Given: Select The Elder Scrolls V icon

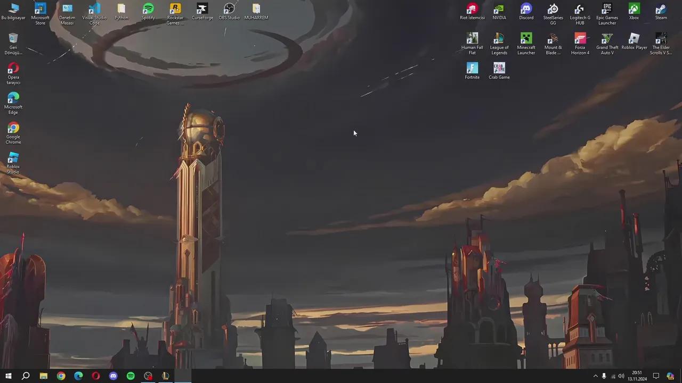Looking at the screenshot, I should click(x=661, y=44).
